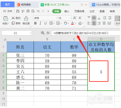Image resolution: width=121 pixels, height=108 pixels.
Task: Click the eraser clear-formatting icon
Action: tap(80, 23)
